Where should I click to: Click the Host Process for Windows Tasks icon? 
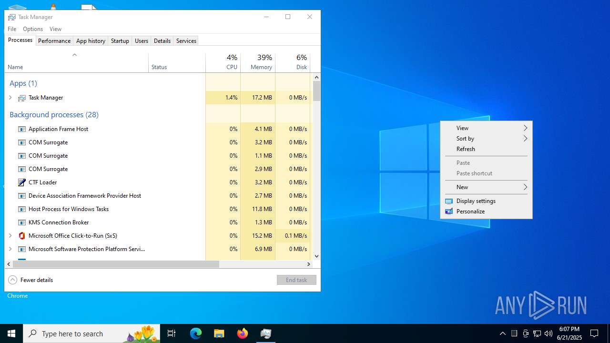[x=21, y=209]
